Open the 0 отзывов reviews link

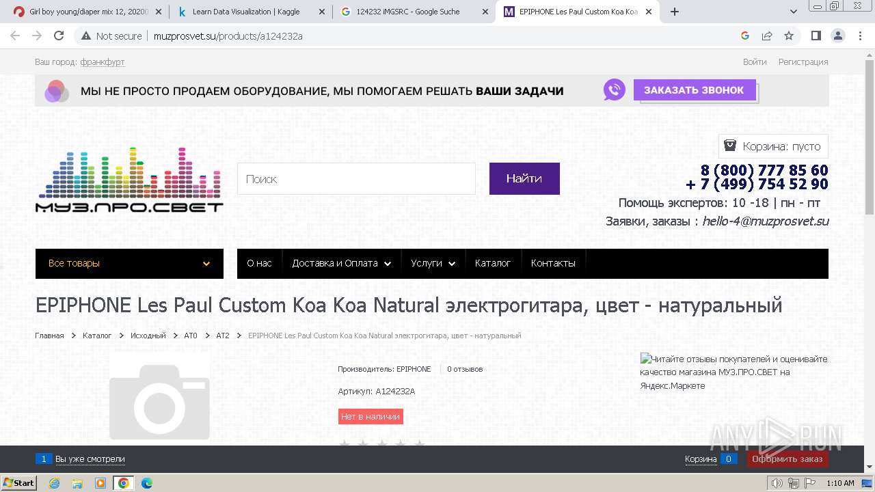465,369
